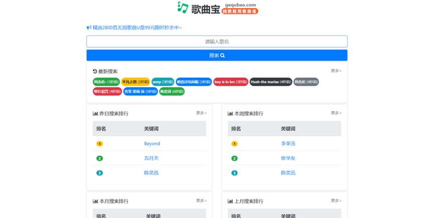Click the bar chart icon beside 本月搜索排行

(x=95, y=201)
